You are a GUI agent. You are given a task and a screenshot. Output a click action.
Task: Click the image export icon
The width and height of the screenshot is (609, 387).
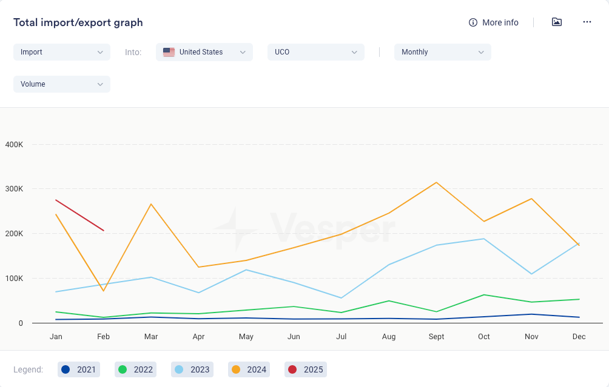[556, 22]
